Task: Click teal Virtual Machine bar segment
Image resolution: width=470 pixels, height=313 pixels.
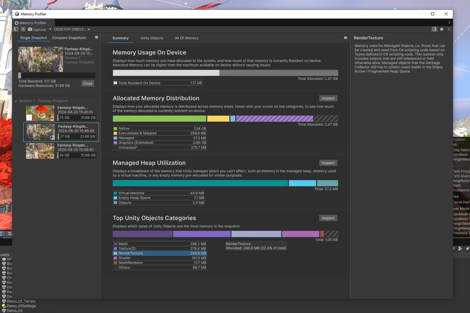Action: (x=200, y=183)
